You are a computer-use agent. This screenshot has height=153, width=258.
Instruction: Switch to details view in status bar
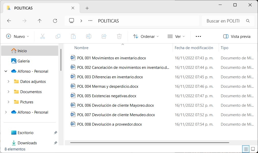pos(246,149)
